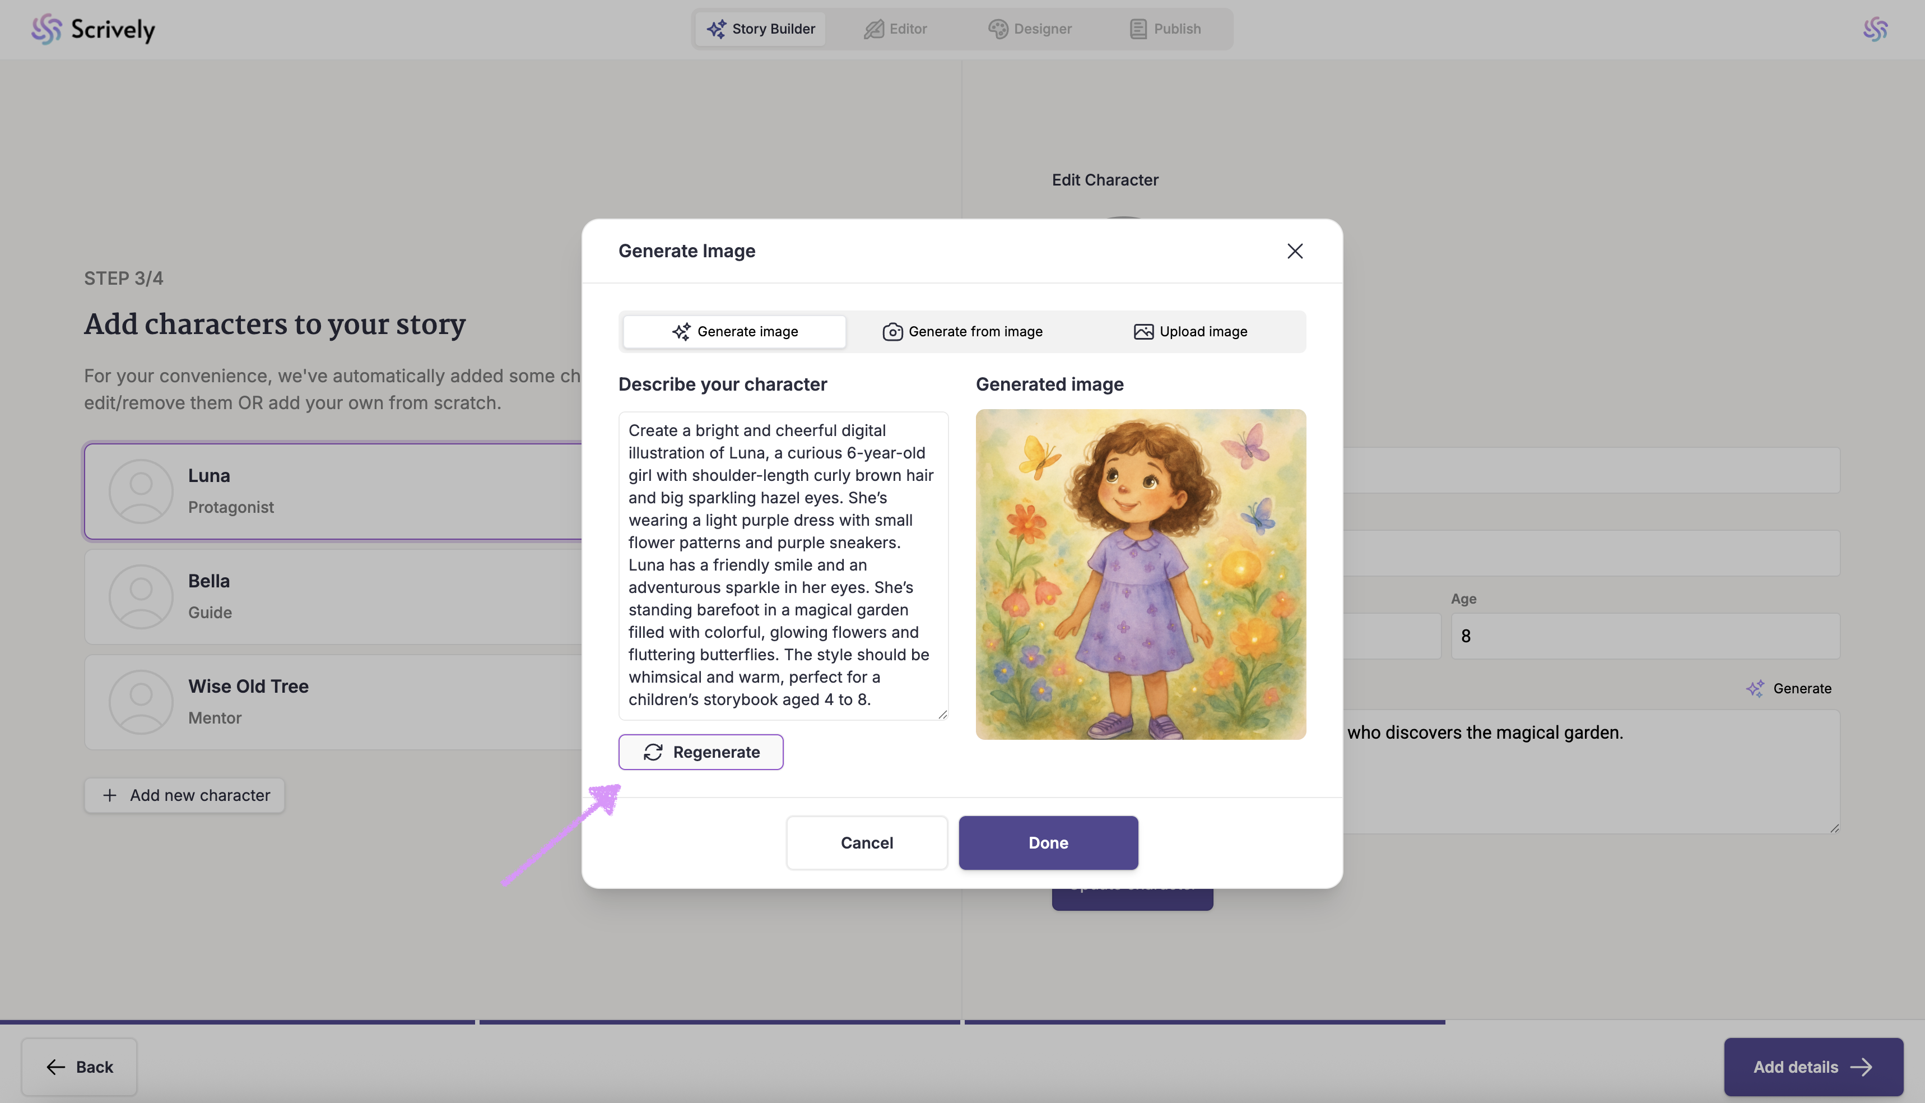Switch to Generate from image tab
The height and width of the screenshot is (1103, 1925).
click(x=962, y=331)
